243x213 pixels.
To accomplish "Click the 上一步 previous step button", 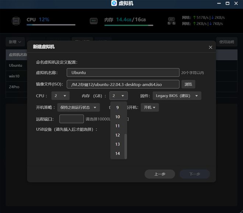I will (x=160, y=174).
